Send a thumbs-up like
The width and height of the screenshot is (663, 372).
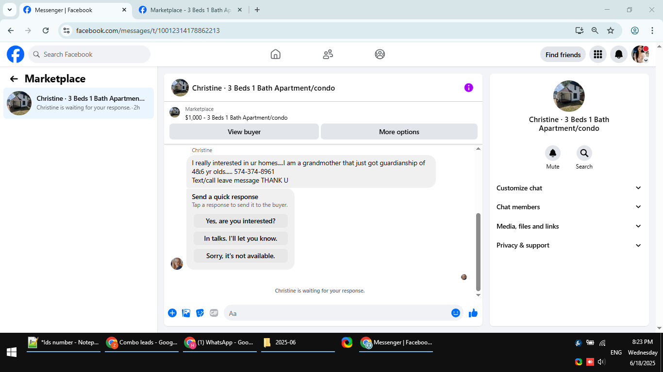click(x=473, y=313)
